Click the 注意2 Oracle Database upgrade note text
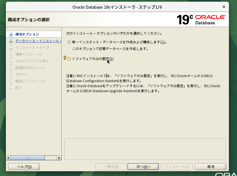This screenshot has width=237, height=176. pyautogui.click(x=143, y=88)
